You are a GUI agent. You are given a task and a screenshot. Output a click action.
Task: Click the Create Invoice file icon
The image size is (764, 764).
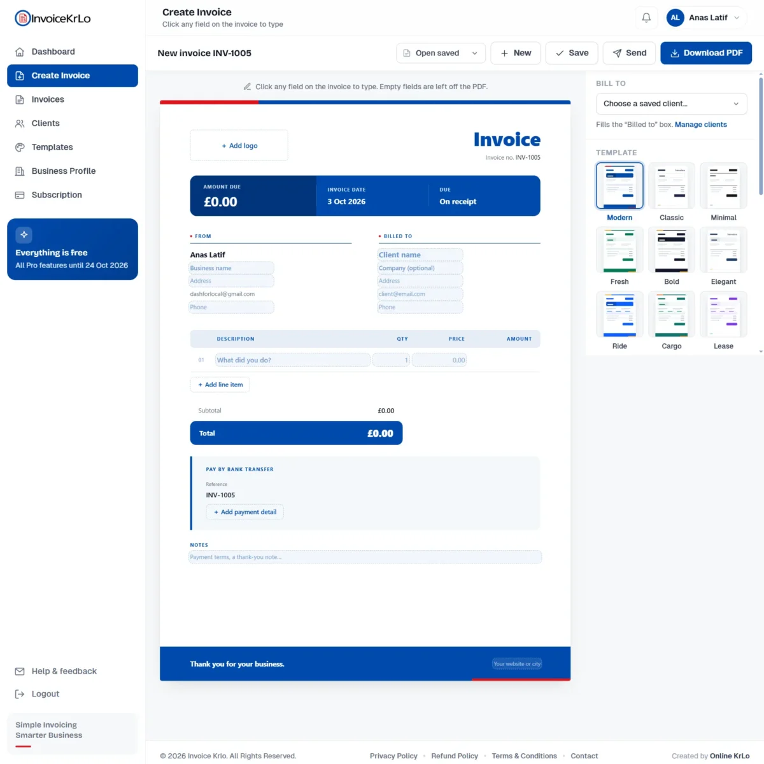click(20, 76)
